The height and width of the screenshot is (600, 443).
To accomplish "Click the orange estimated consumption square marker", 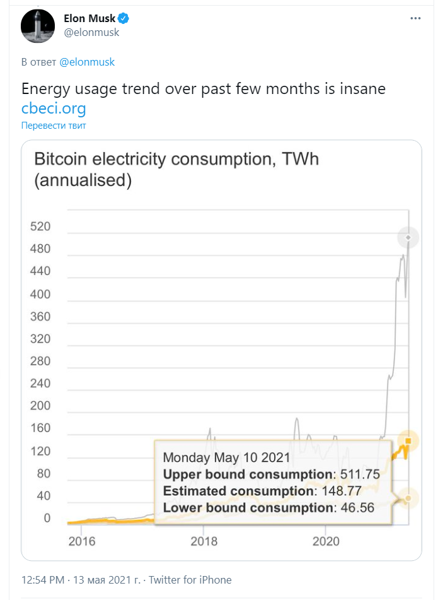I will point(408,441).
